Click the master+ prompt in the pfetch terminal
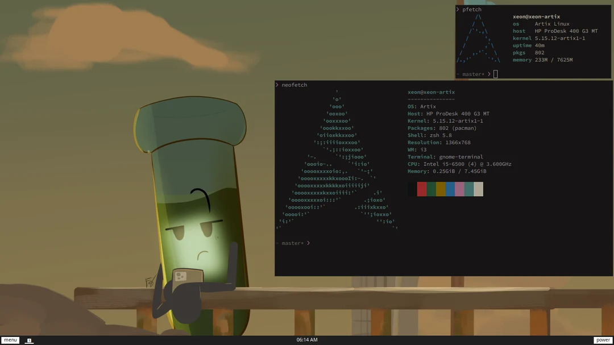Viewport: 614px width, 345px height. point(474,73)
